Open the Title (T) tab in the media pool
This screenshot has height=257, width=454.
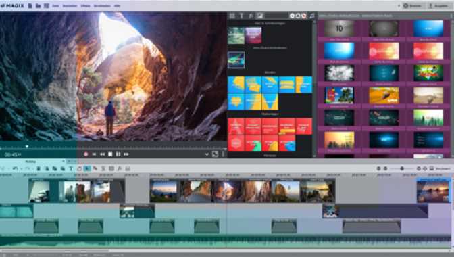click(x=241, y=16)
